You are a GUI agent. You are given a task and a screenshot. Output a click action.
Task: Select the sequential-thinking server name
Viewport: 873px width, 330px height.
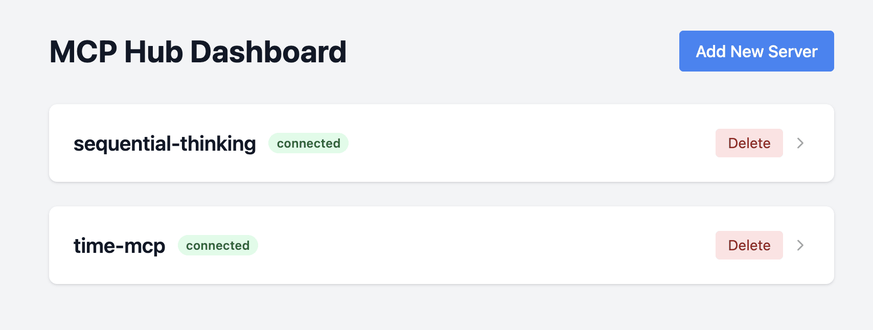point(165,143)
